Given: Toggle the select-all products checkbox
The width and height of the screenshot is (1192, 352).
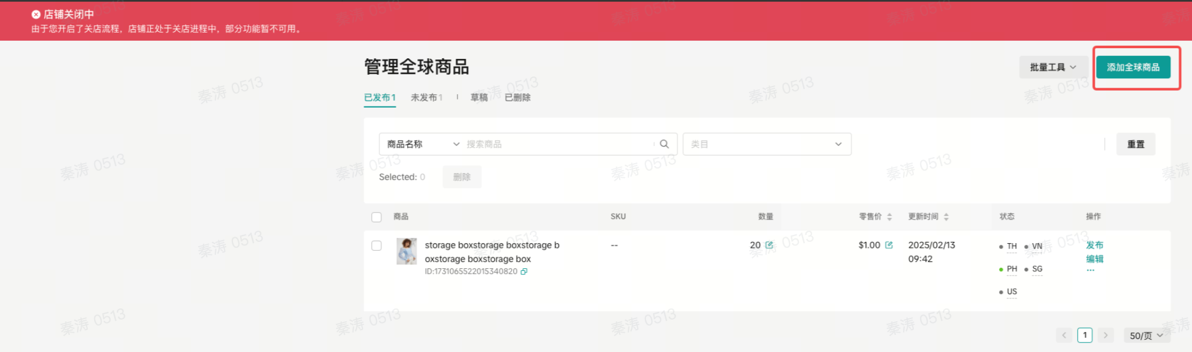Looking at the screenshot, I should [377, 217].
